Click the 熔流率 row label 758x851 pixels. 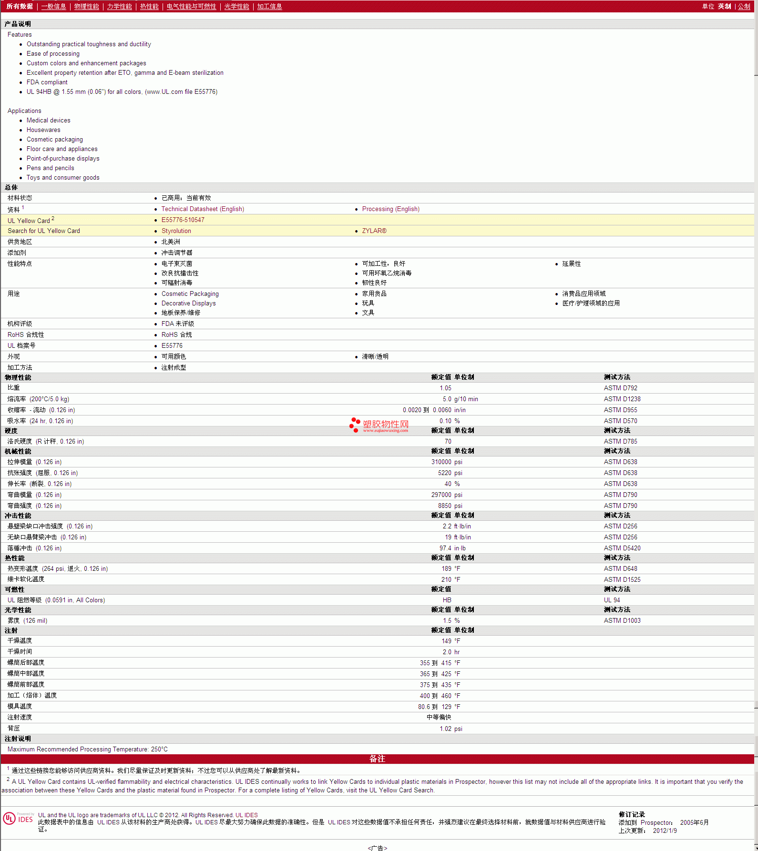38,399
